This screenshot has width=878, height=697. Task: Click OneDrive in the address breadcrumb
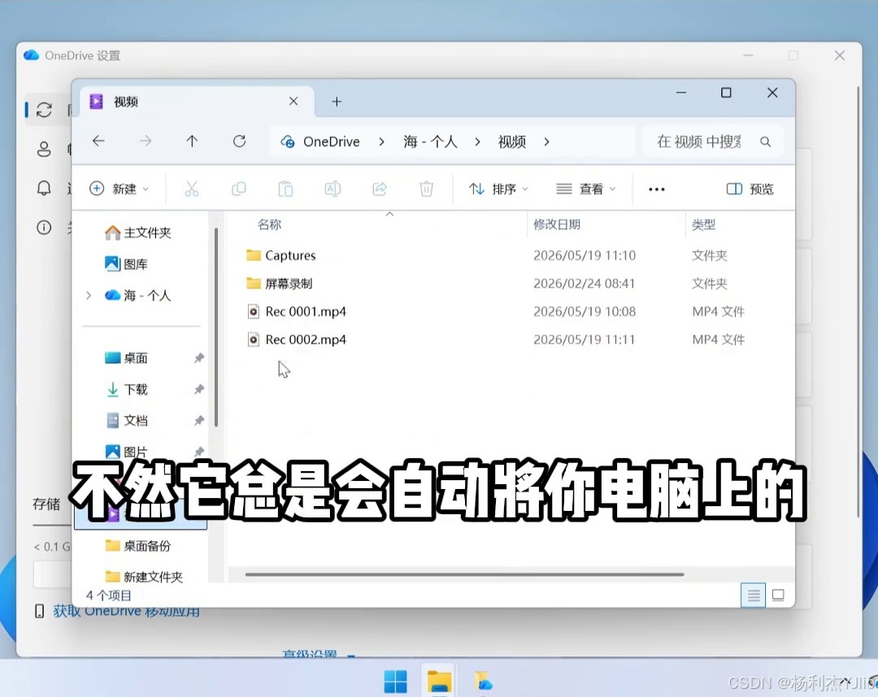[x=332, y=142]
